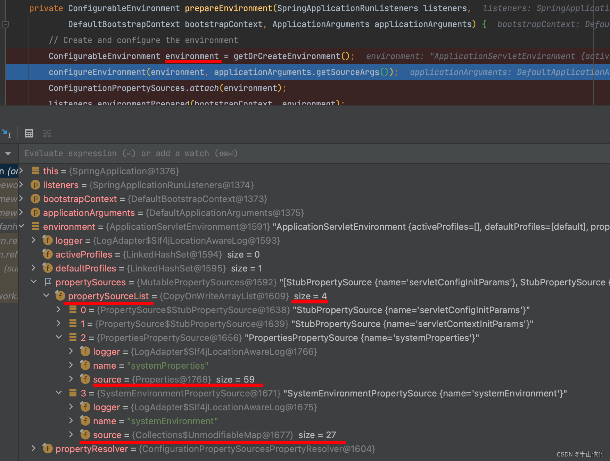Expand the 'this' SpringApplication@1376 variable
The image size is (610, 461).
(x=21, y=171)
